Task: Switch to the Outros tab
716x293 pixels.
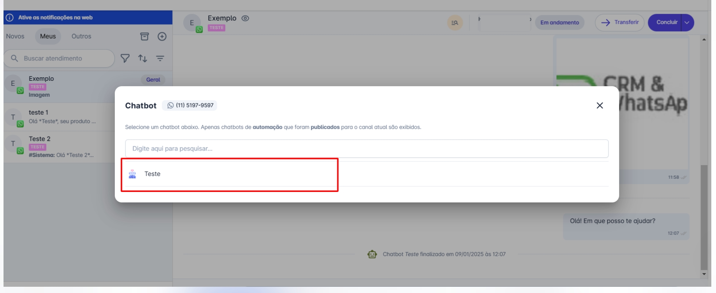Action: click(81, 36)
